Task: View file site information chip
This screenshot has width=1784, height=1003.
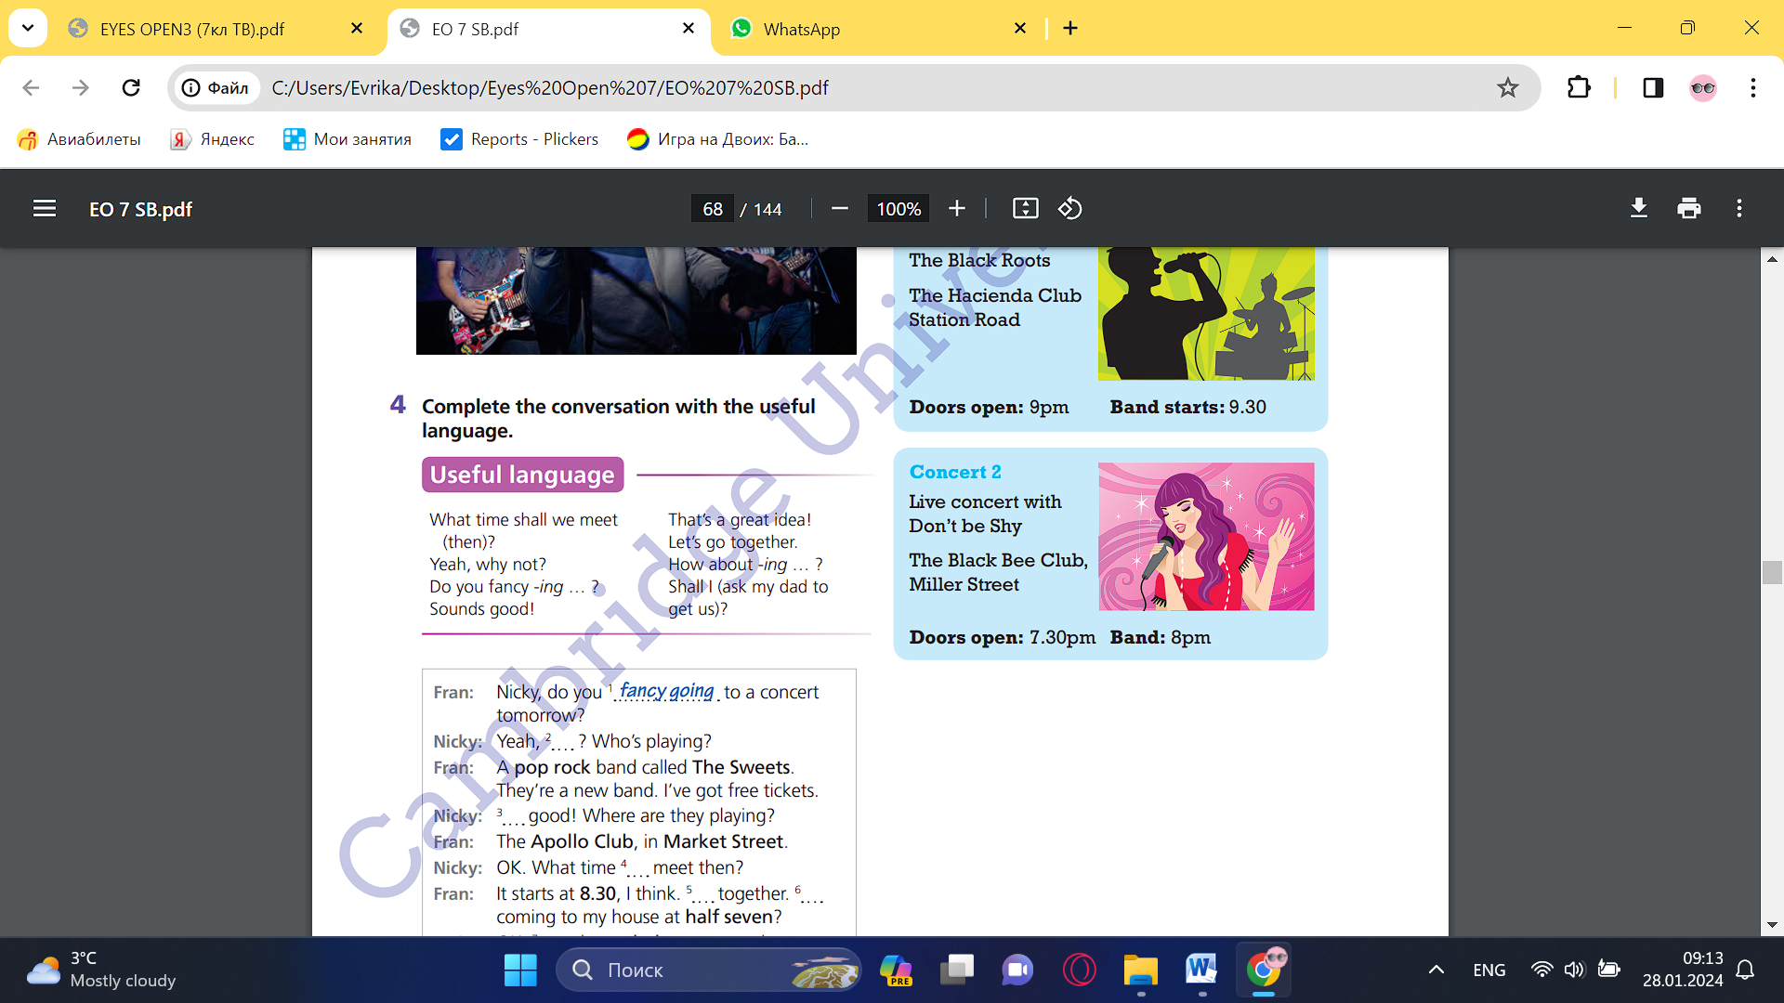Action: [215, 87]
